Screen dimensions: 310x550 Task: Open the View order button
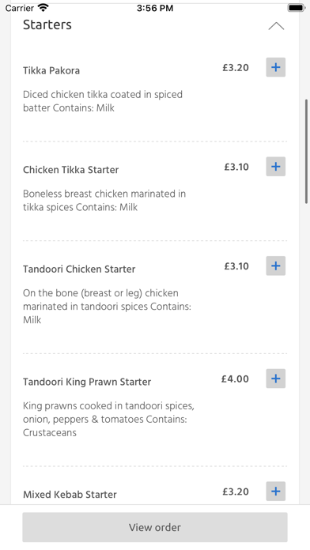click(x=155, y=527)
